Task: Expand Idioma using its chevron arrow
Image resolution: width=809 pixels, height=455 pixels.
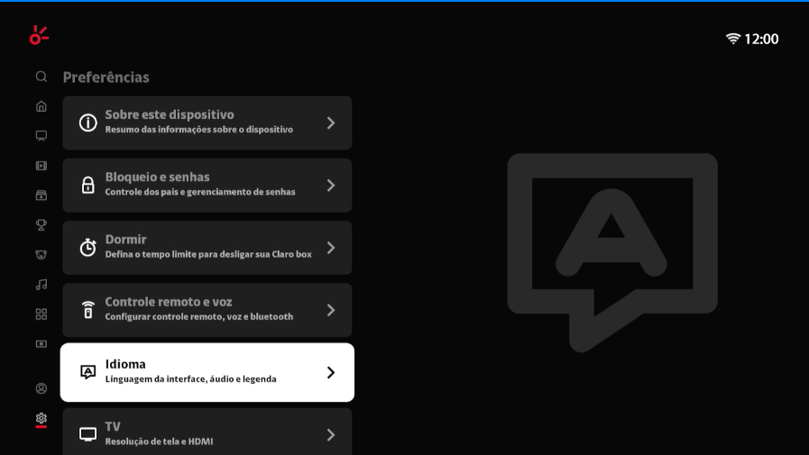Action: click(x=331, y=372)
